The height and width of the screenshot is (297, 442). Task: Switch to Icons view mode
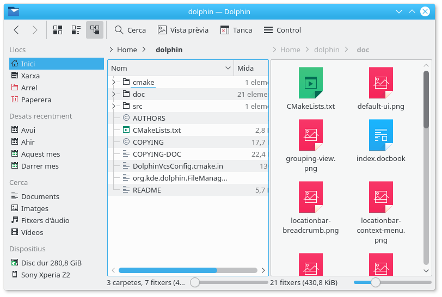[x=58, y=30]
